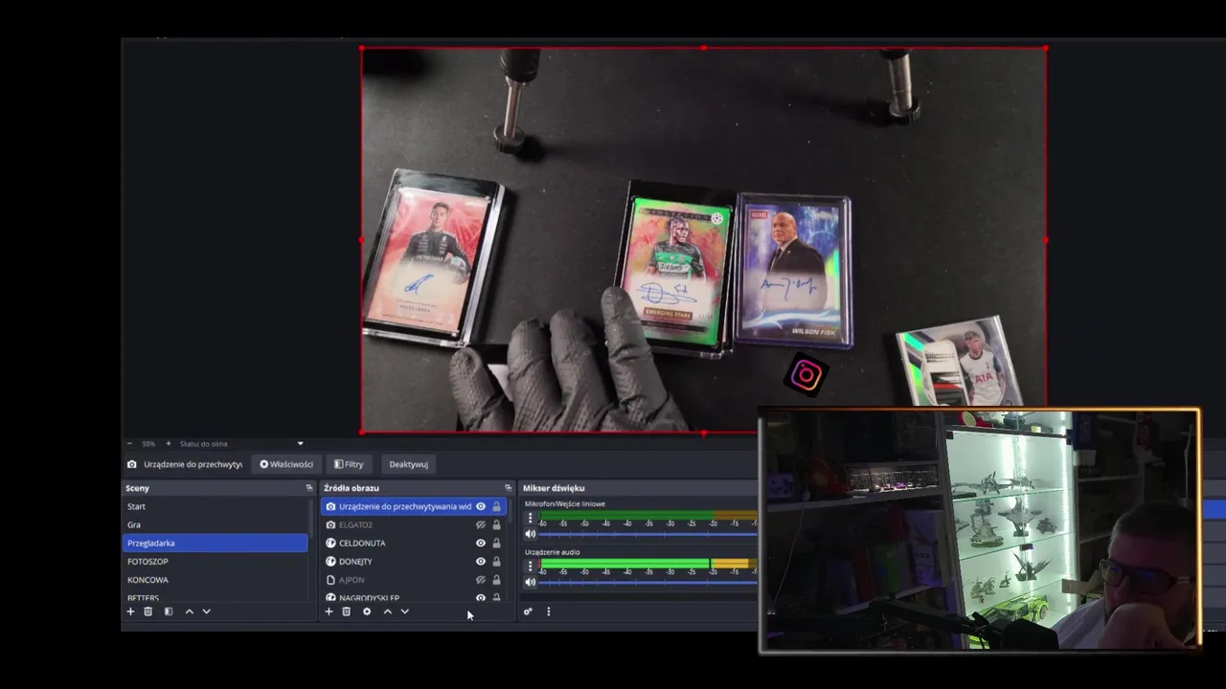Screen dimensions: 1226x689
Task: Zoom out preview with minus icon
Action: (x=131, y=443)
